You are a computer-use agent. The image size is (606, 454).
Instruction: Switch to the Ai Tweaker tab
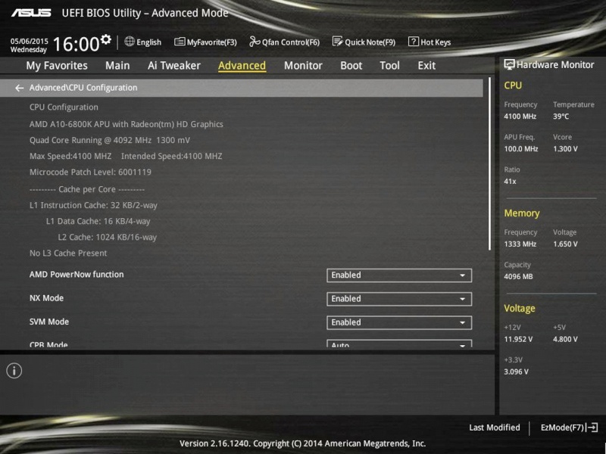point(173,66)
